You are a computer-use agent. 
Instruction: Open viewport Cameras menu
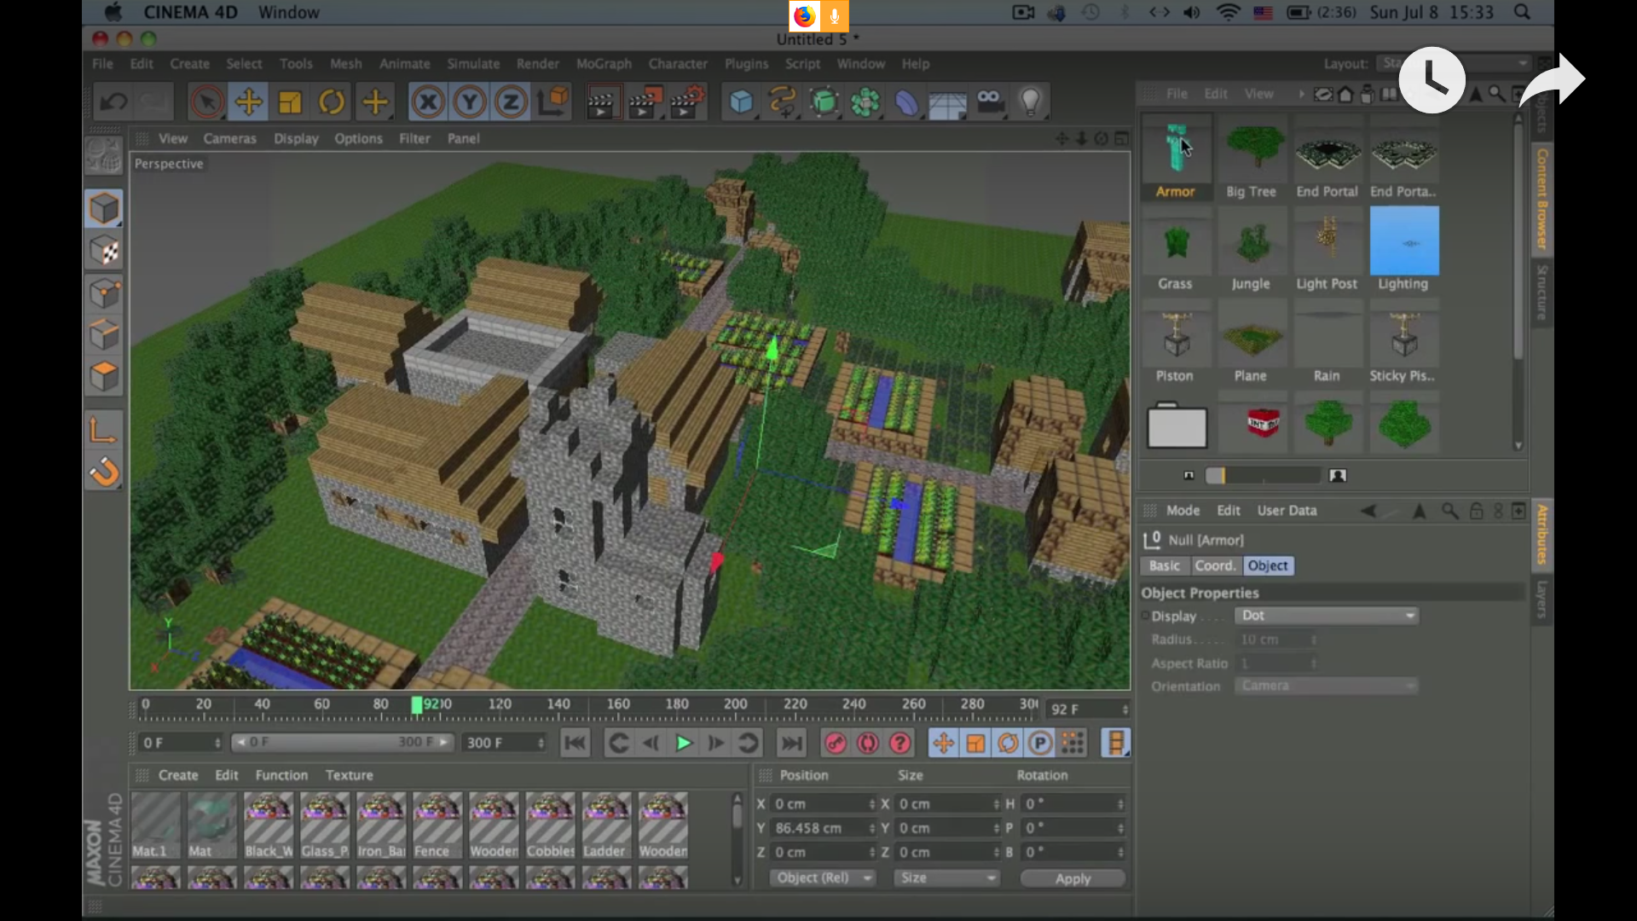click(x=229, y=138)
